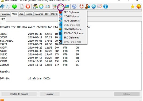The width and height of the screenshot is (143, 101).
Task: Open the document report icon
Action: 22,6
